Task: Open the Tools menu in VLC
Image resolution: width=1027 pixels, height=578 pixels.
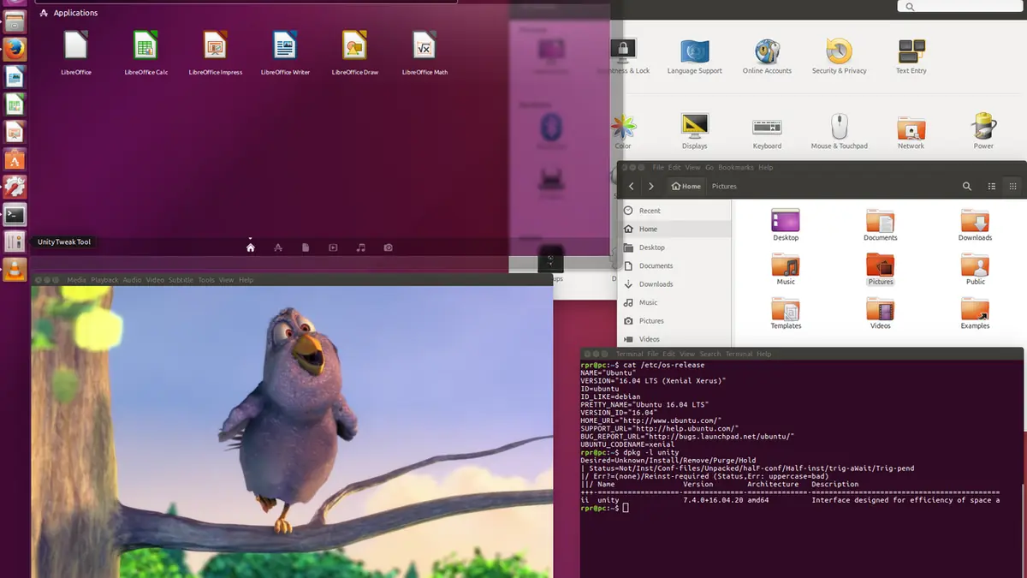Action: (x=206, y=280)
